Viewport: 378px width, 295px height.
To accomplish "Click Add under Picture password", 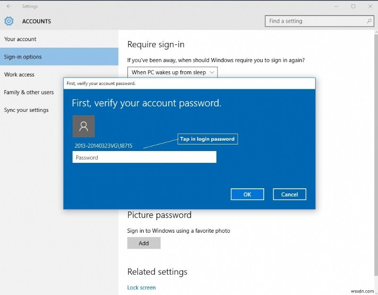I will [144, 243].
